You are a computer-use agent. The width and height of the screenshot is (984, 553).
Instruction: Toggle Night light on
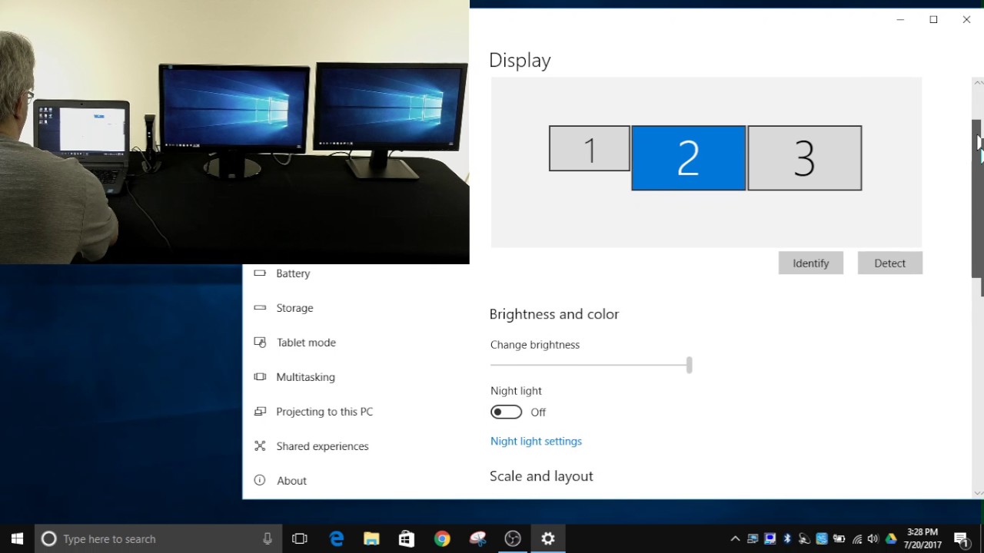[506, 412]
